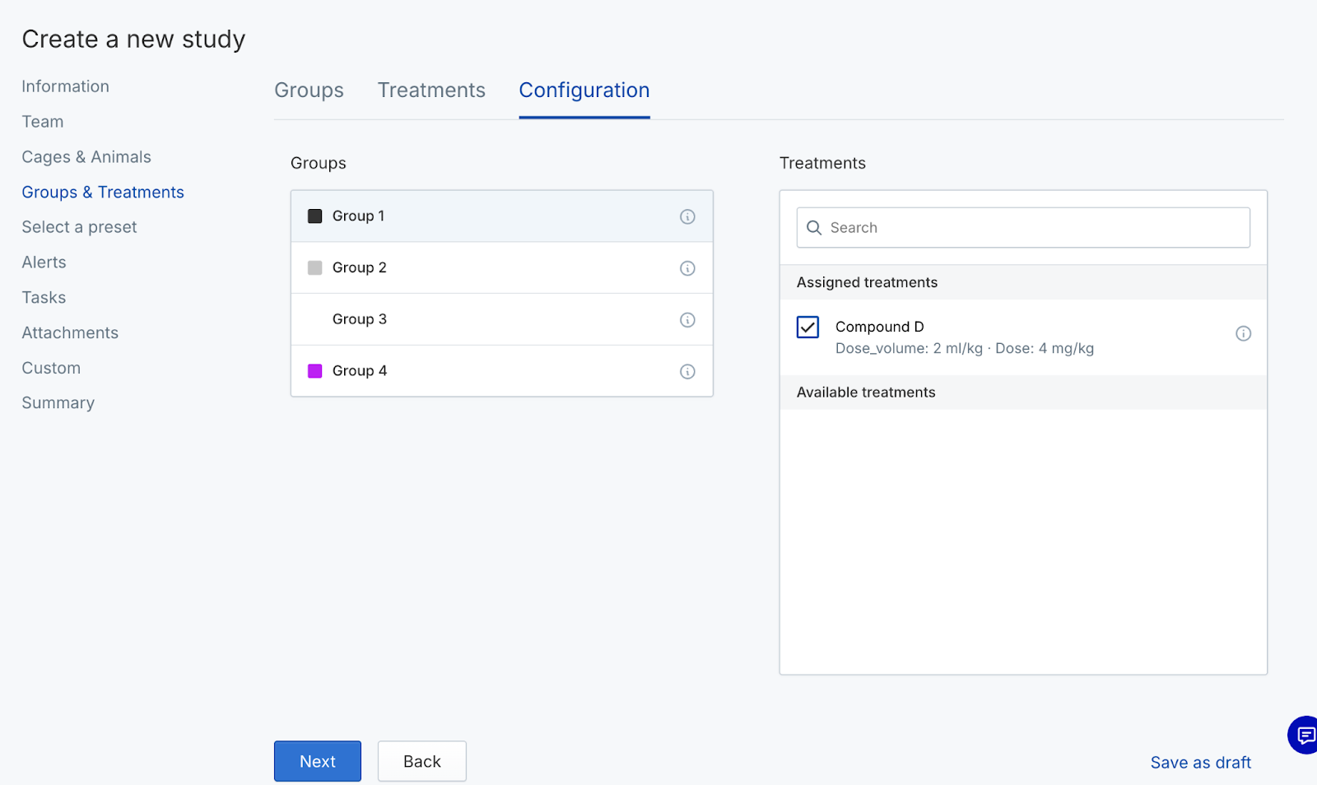Open the Group 3 info icon
This screenshot has height=785, width=1317.
(687, 320)
